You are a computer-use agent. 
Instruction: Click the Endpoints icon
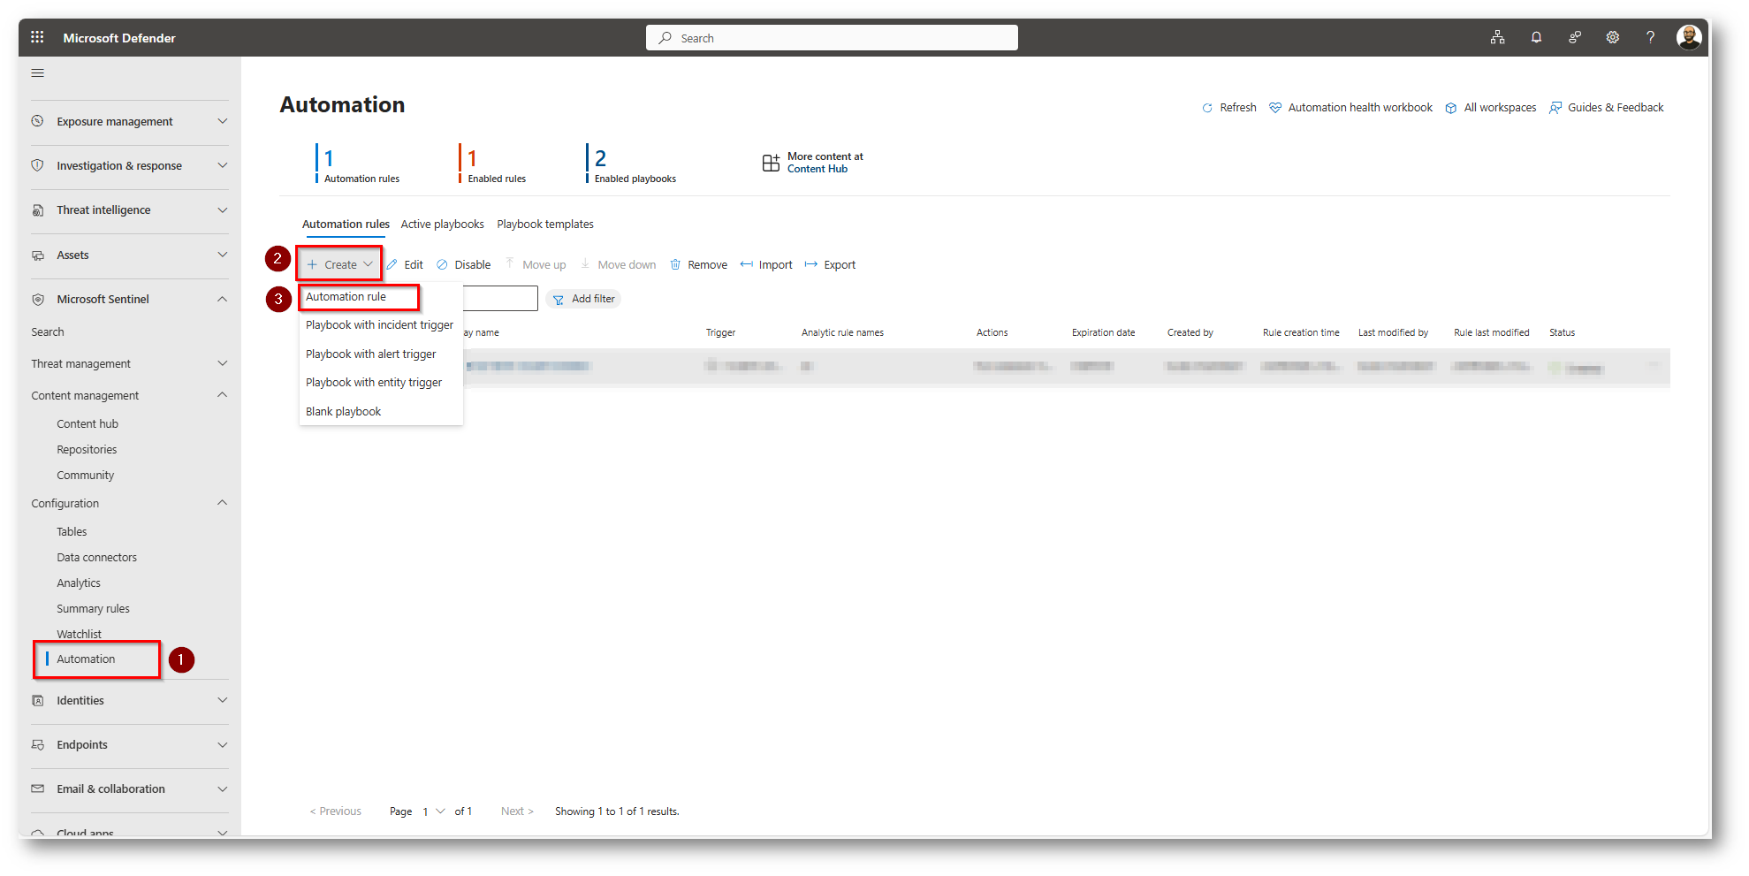38,745
